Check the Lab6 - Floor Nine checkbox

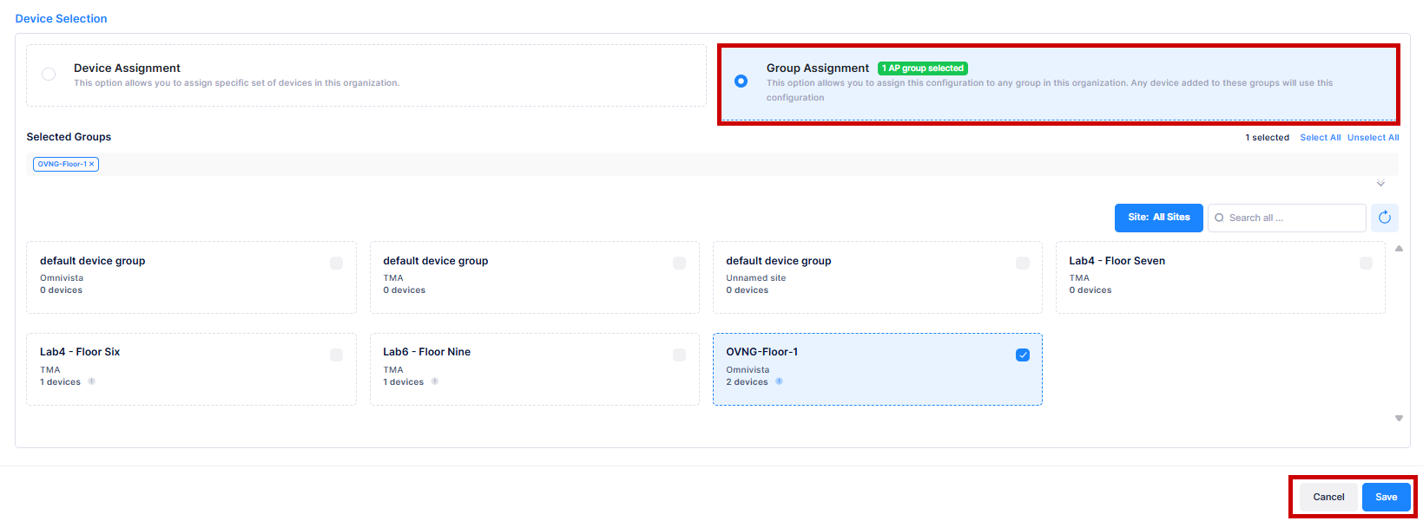coord(679,355)
